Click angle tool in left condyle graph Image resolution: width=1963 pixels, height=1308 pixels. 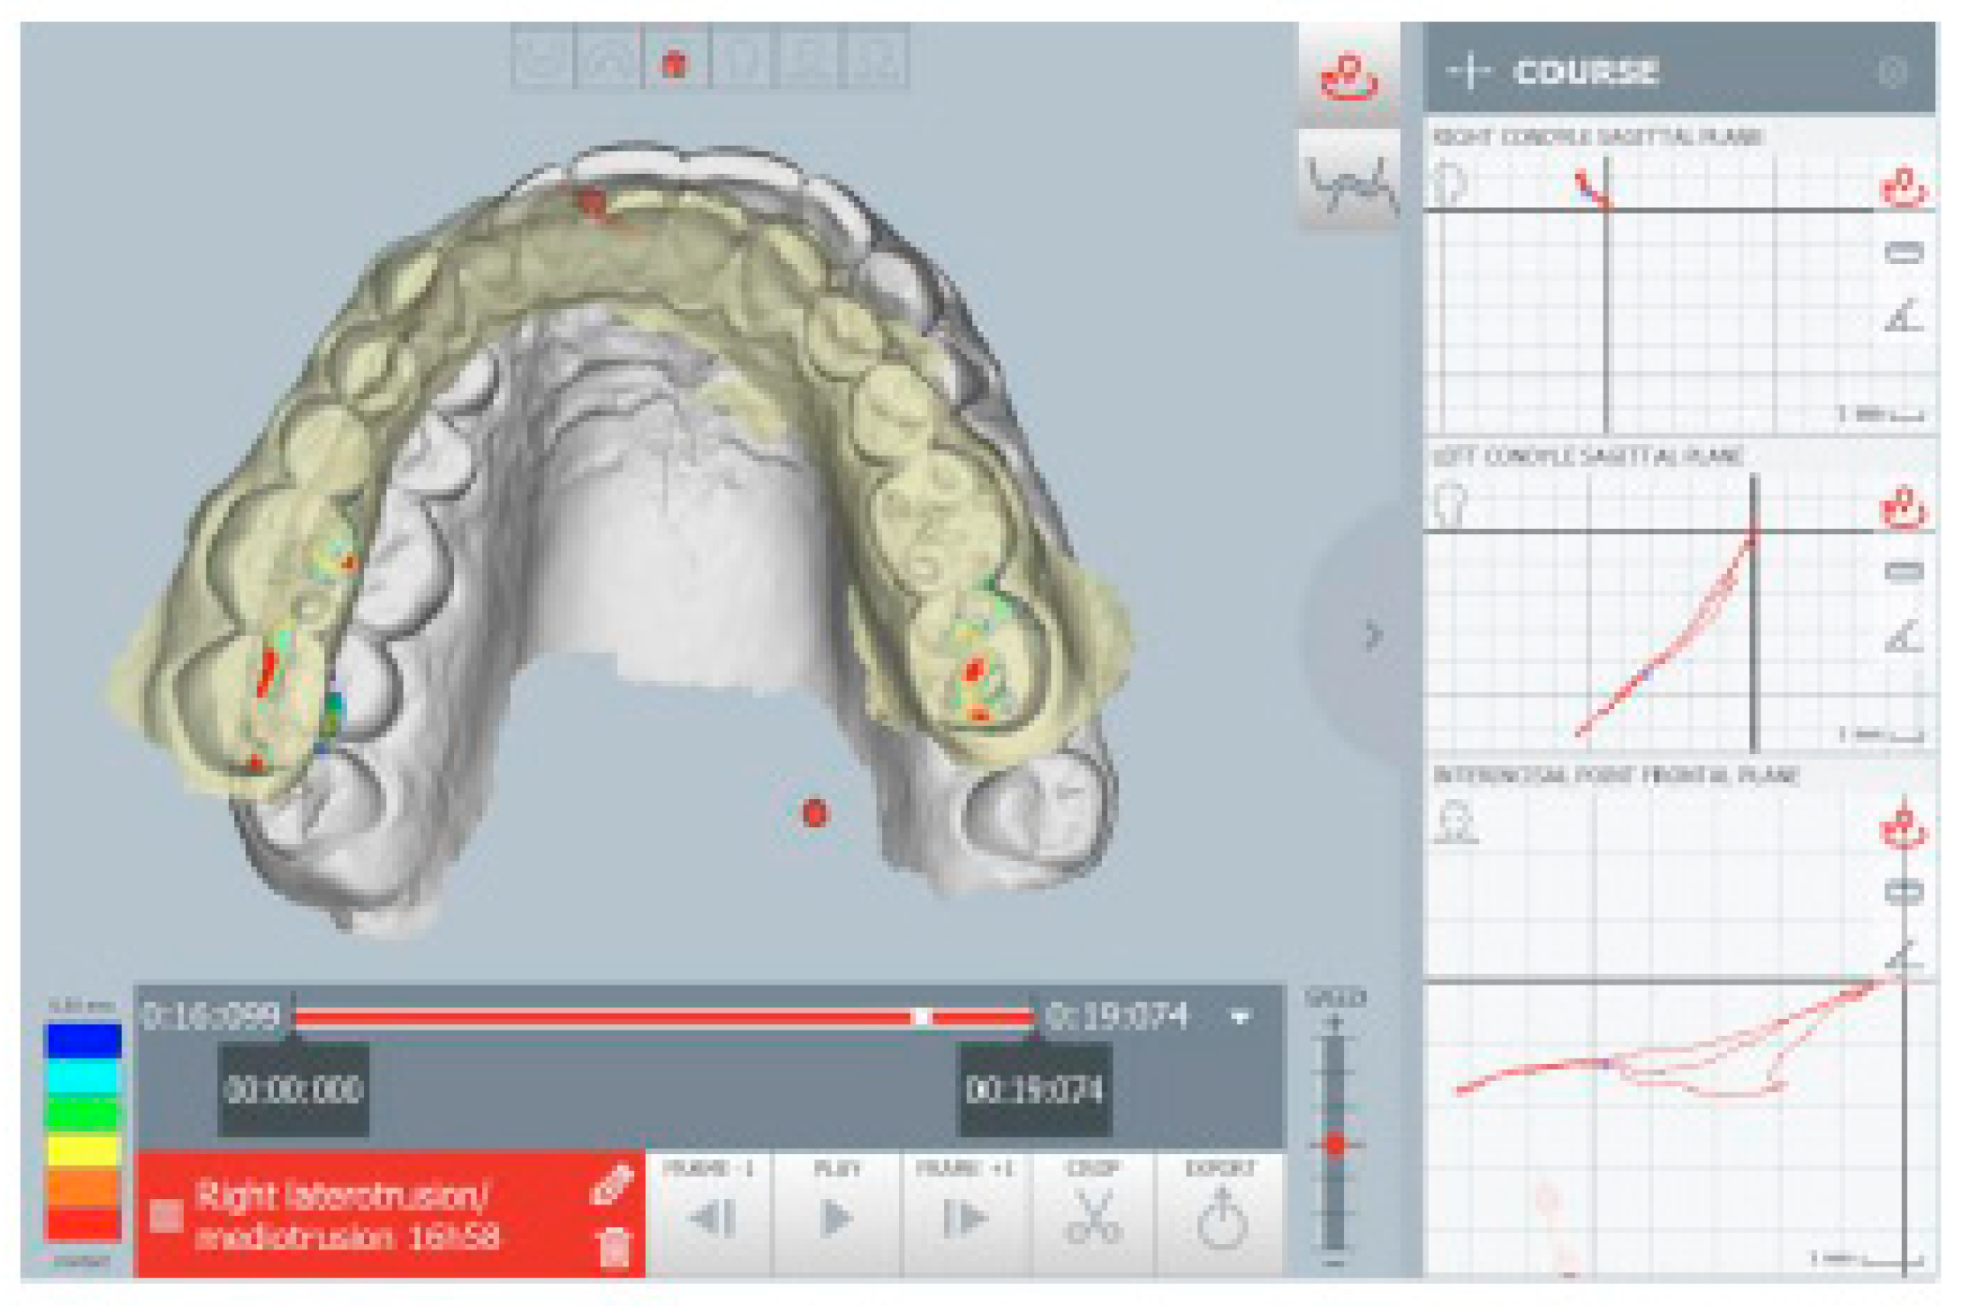[1903, 637]
